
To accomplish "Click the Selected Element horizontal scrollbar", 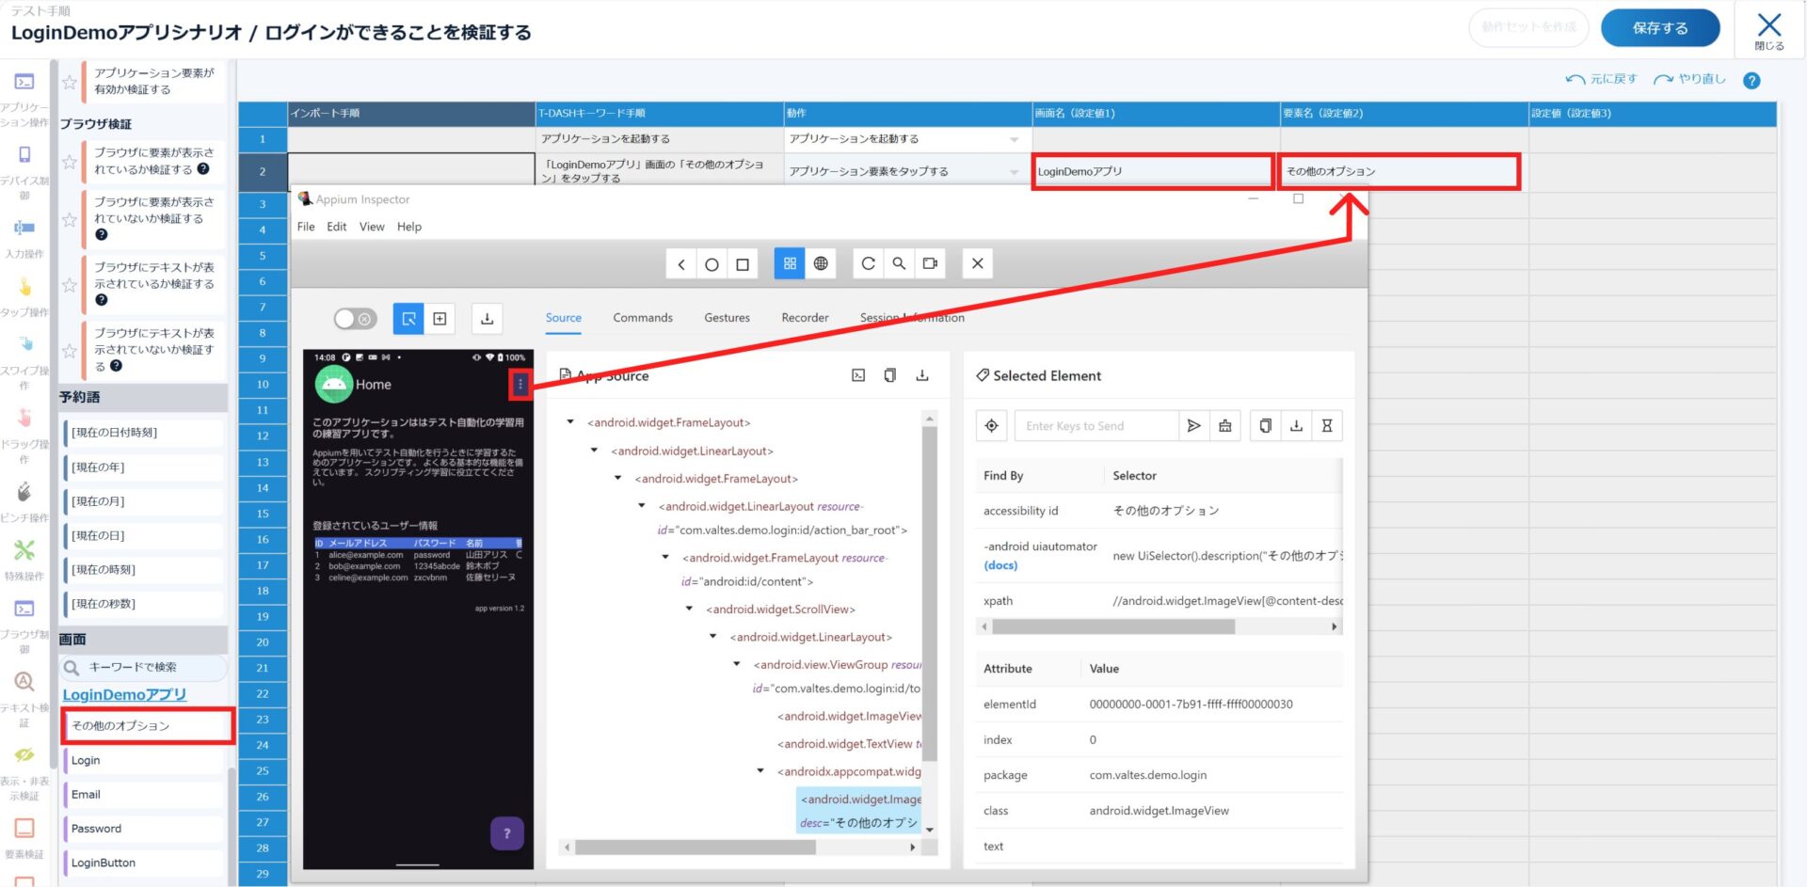I will 1112,626.
